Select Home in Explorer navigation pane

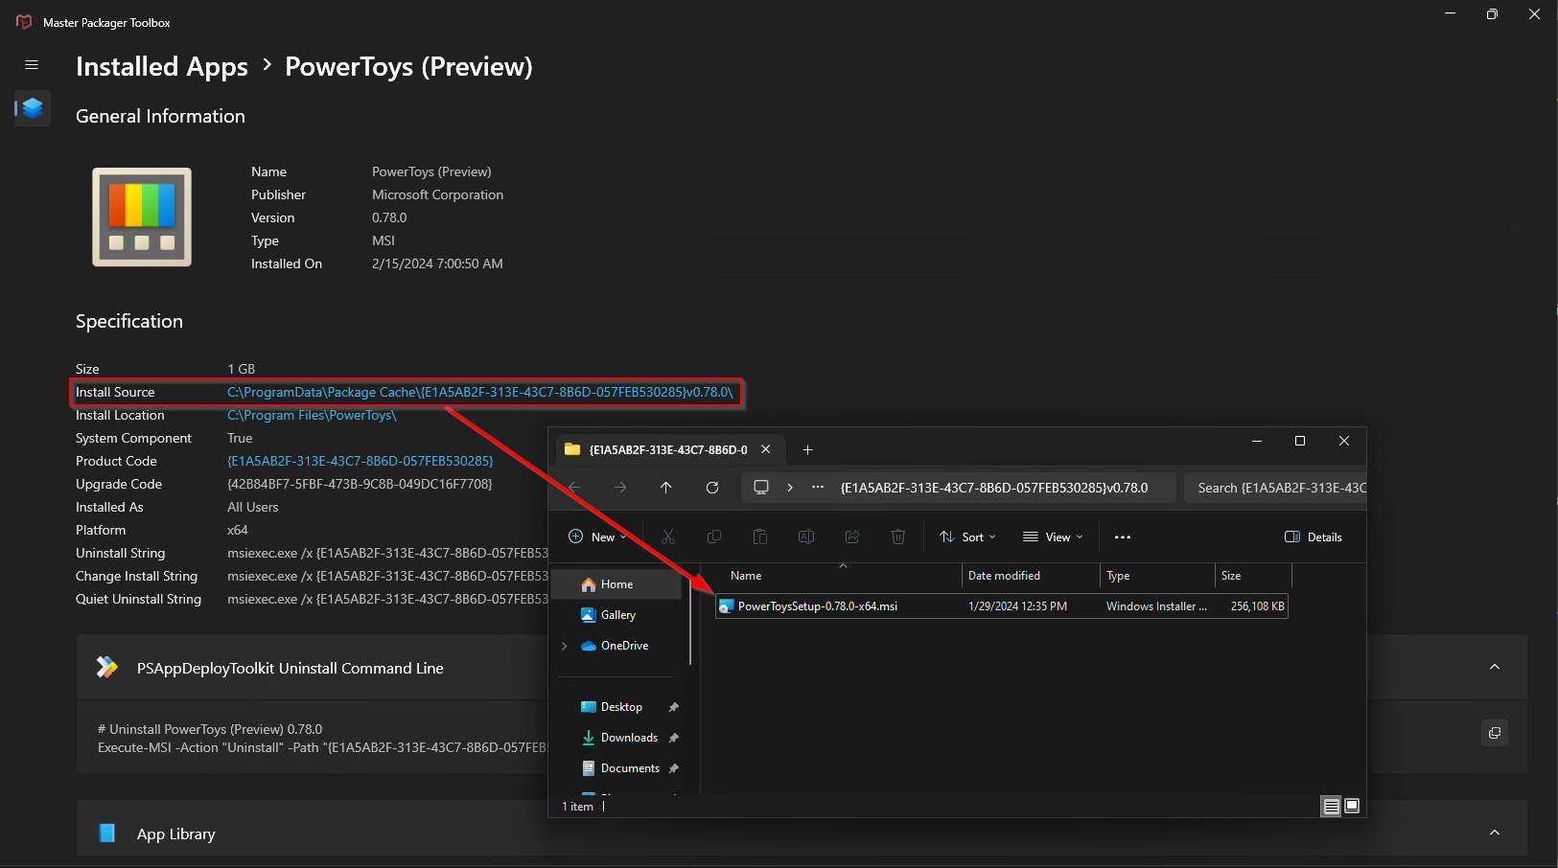(x=617, y=584)
